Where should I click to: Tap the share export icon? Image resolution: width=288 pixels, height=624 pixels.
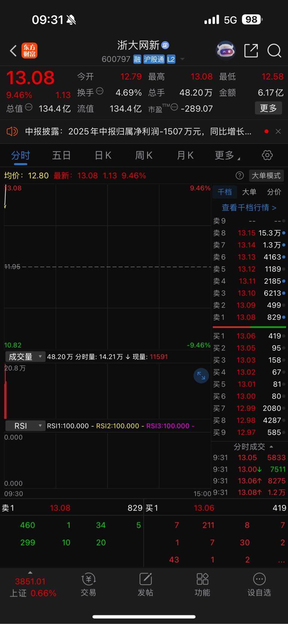tap(251, 50)
